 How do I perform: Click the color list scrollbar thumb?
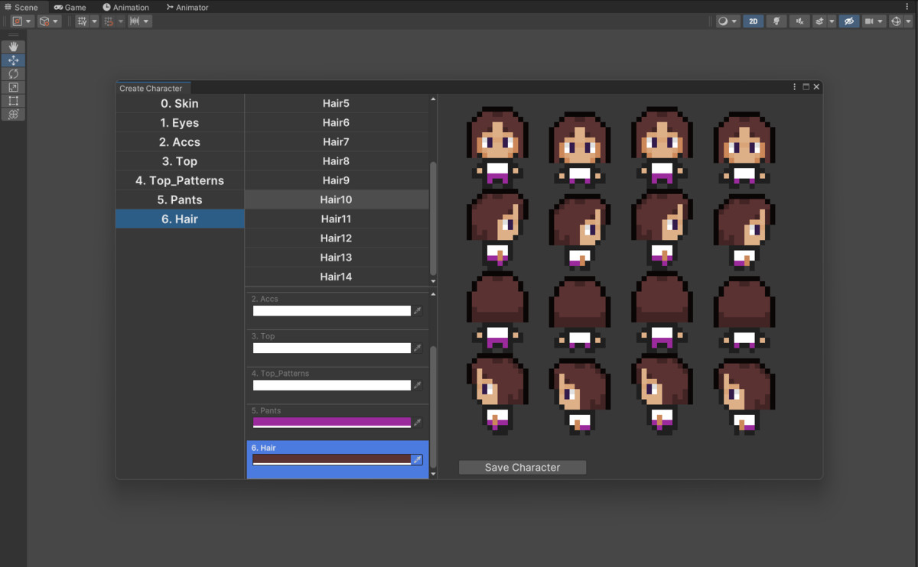434,407
